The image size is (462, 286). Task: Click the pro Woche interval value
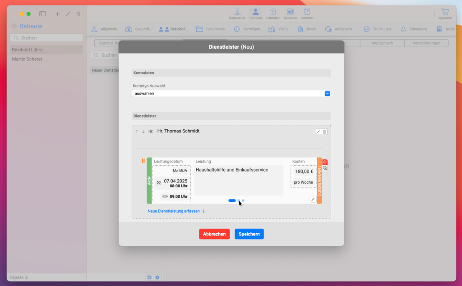tap(303, 182)
